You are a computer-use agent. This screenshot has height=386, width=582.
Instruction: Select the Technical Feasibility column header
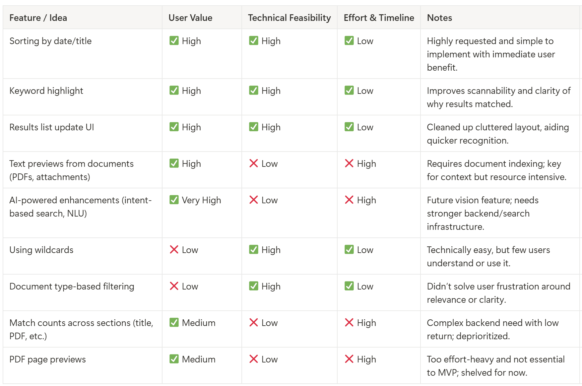[x=290, y=18]
